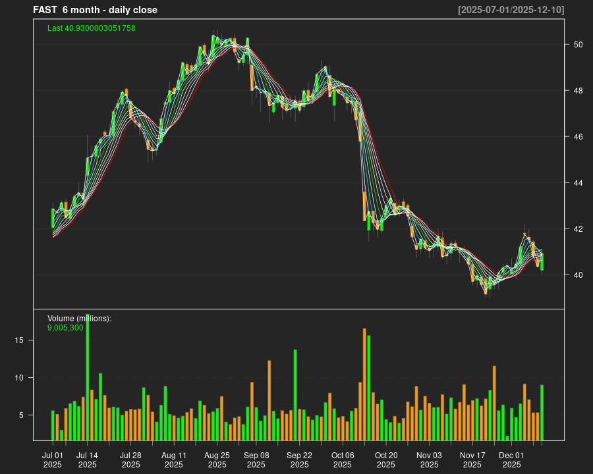Click the Oct 06 2025 x-axis date
This screenshot has height=474, width=593.
point(343,460)
